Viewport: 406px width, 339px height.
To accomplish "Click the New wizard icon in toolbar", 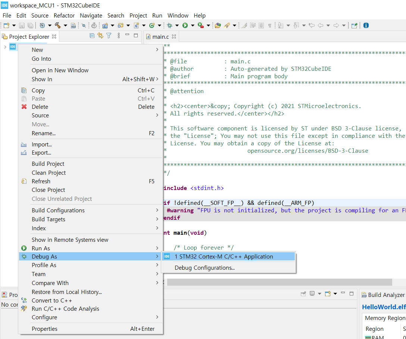I will 7,25.
